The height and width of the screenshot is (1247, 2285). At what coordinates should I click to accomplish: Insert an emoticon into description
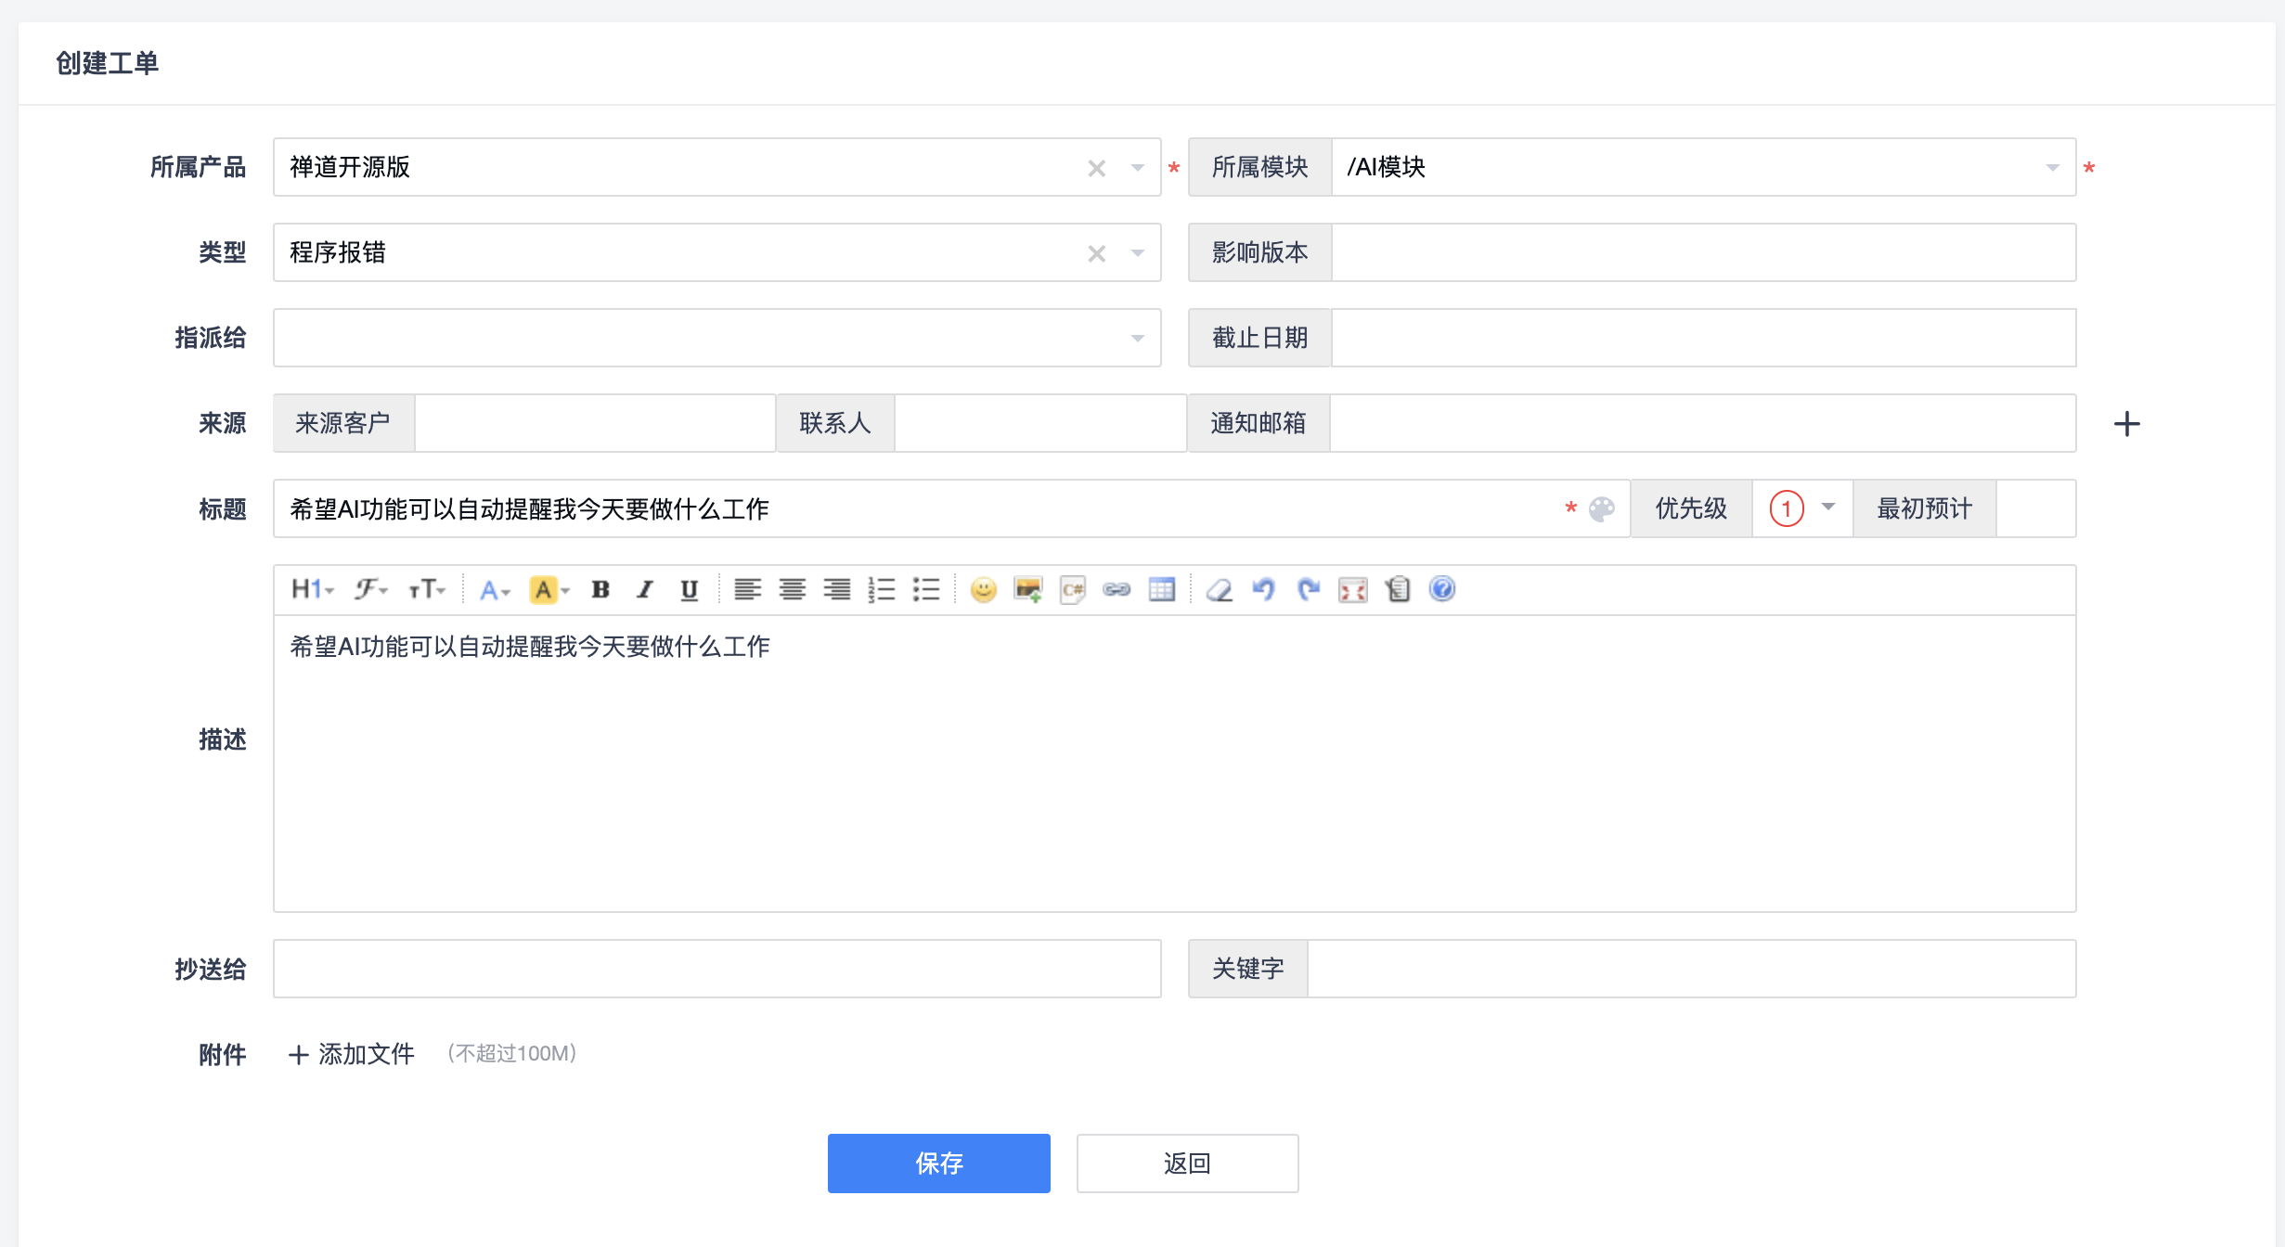pos(983,589)
